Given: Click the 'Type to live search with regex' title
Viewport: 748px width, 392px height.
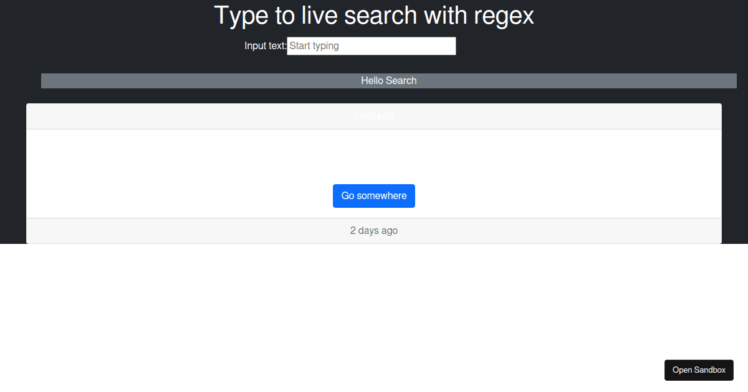Looking at the screenshot, I should pyautogui.click(x=374, y=16).
